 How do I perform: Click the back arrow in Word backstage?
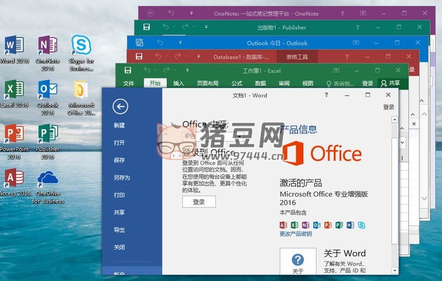[x=120, y=107]
